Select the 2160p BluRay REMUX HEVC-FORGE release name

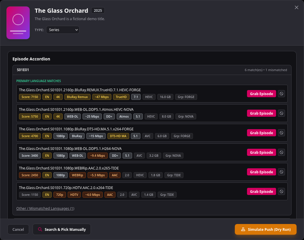coord(80,90)
